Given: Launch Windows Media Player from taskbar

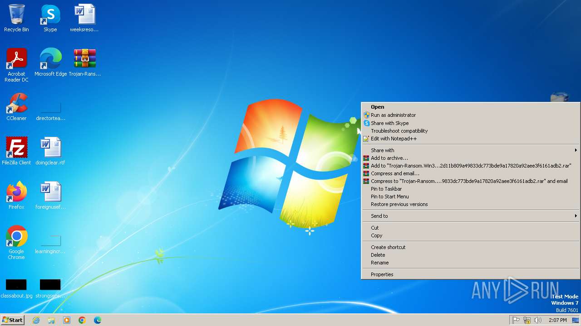Looking at the screenshot, I should (x=67, y=320).
